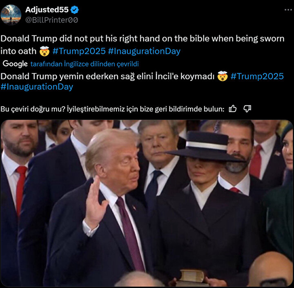This screenshot has width=294, height=288.
Task: Open the Adjusted55 profile avatar
Action: 11,15
